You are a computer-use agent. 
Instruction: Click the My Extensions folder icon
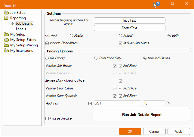7,51
